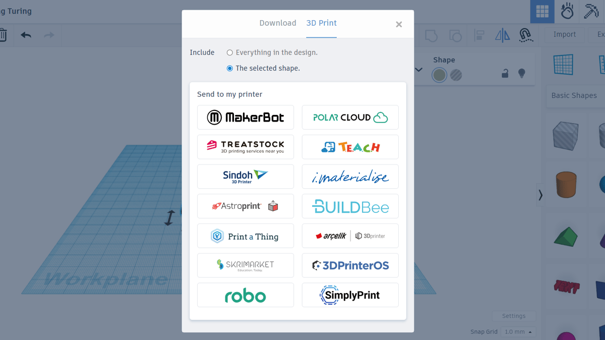Select Astroprint option
605x340 pixels.
tap(246, 206)
